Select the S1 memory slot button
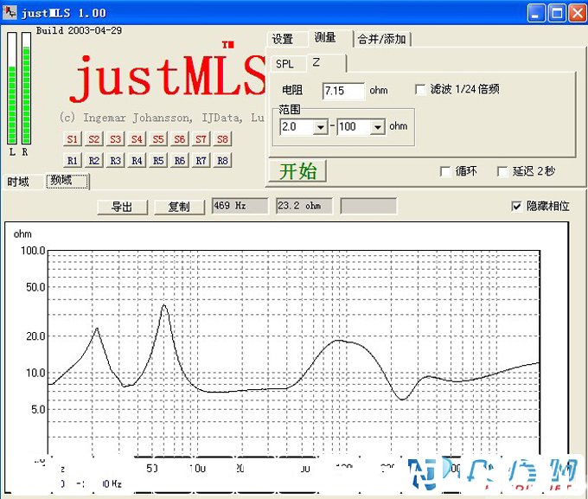The height and width of the screenshot is (499, 588). [73, 139]
